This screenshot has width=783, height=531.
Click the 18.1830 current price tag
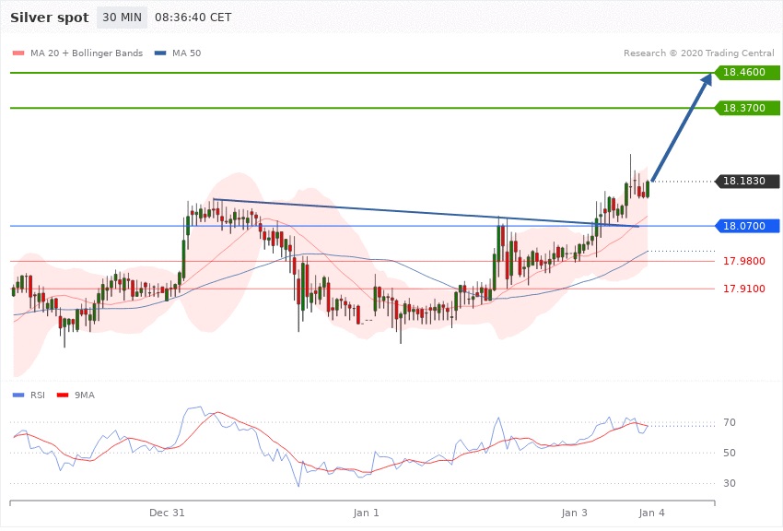coord(747,181)
